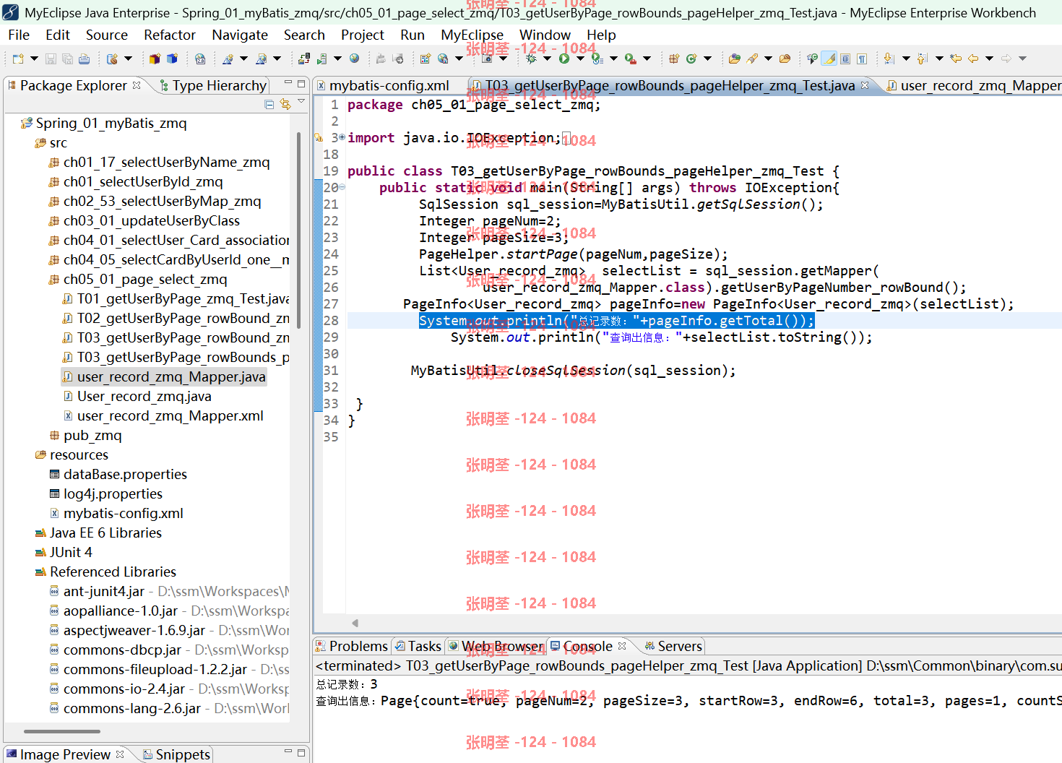The width and height of the screenshot is (1062, 763).
Task: Close the Console view tab
Action: pos(622,646)
